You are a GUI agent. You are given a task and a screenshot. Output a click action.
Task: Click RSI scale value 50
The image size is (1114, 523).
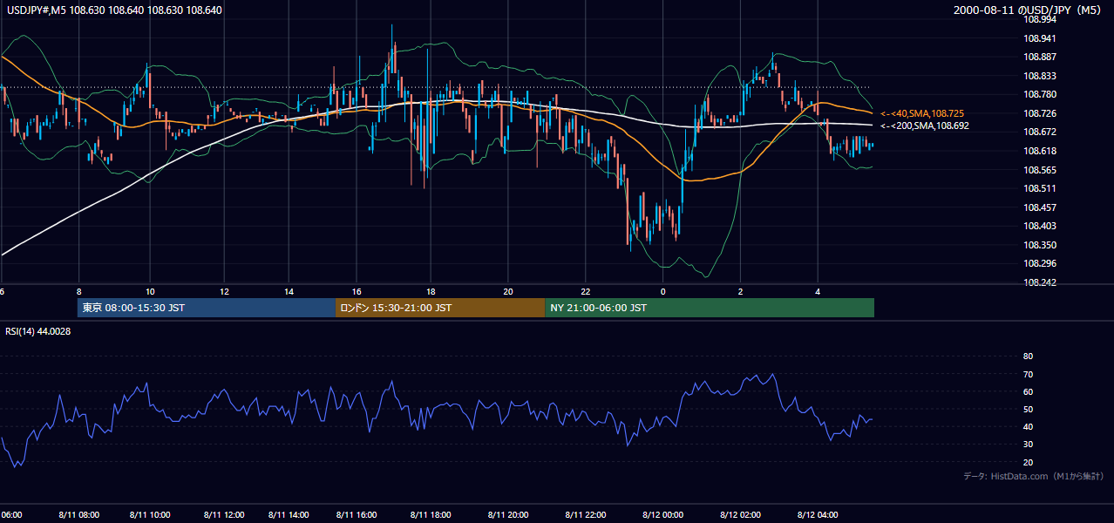(1028, 409)
